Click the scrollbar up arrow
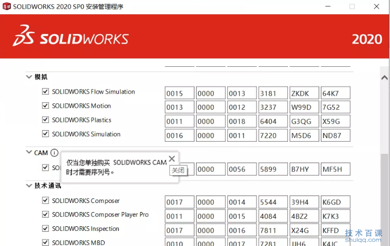 point(384,78)
